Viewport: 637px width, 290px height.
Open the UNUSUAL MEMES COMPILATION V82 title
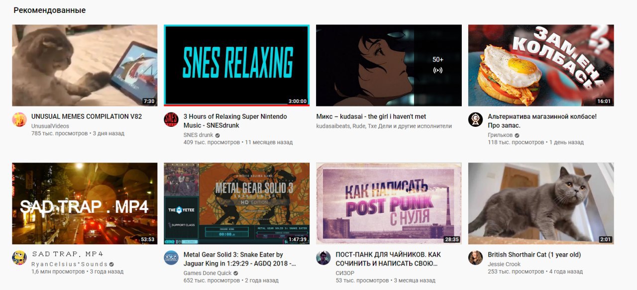click(87, 116)
